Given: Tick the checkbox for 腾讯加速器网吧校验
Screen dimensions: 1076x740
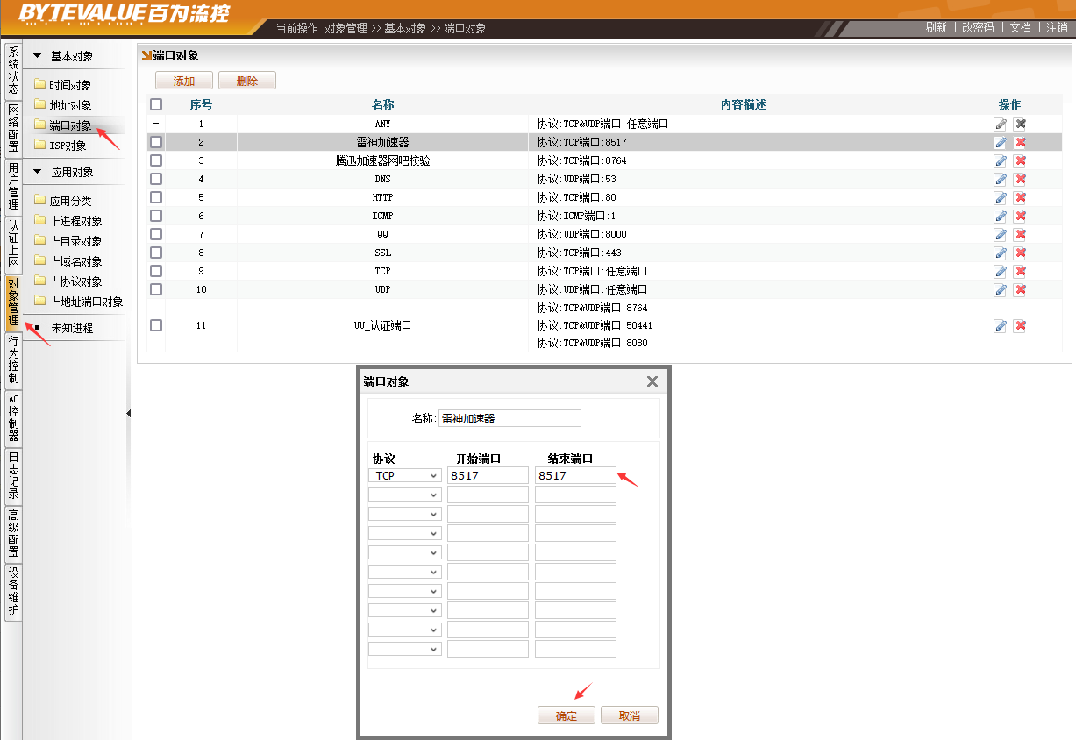Looking at the screenshot, I should tap(156, 160).
